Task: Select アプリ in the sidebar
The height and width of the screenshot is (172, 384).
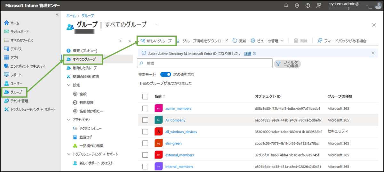Action: click(11, 57)
